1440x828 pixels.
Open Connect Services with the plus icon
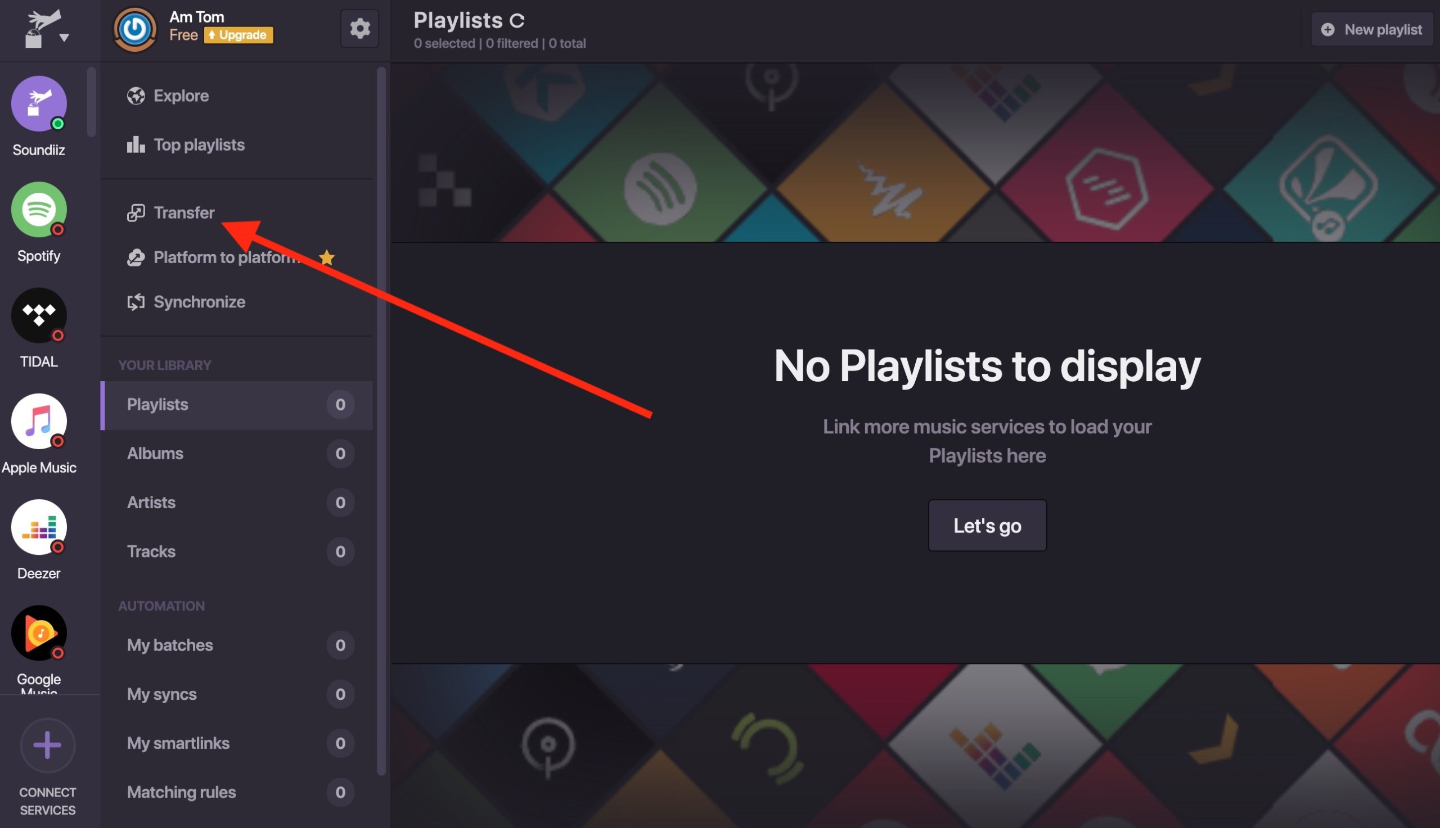(47, 745)
